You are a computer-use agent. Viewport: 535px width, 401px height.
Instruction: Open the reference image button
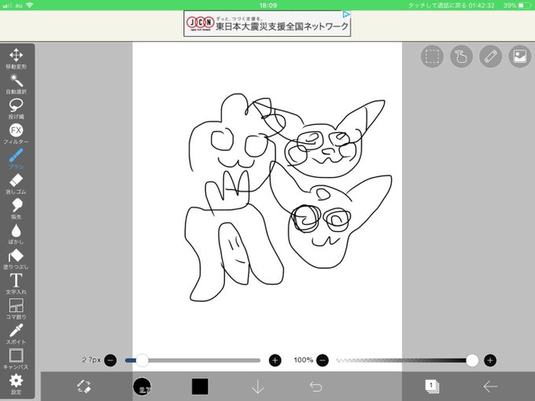pyautogui.click(x=519, y=57)
